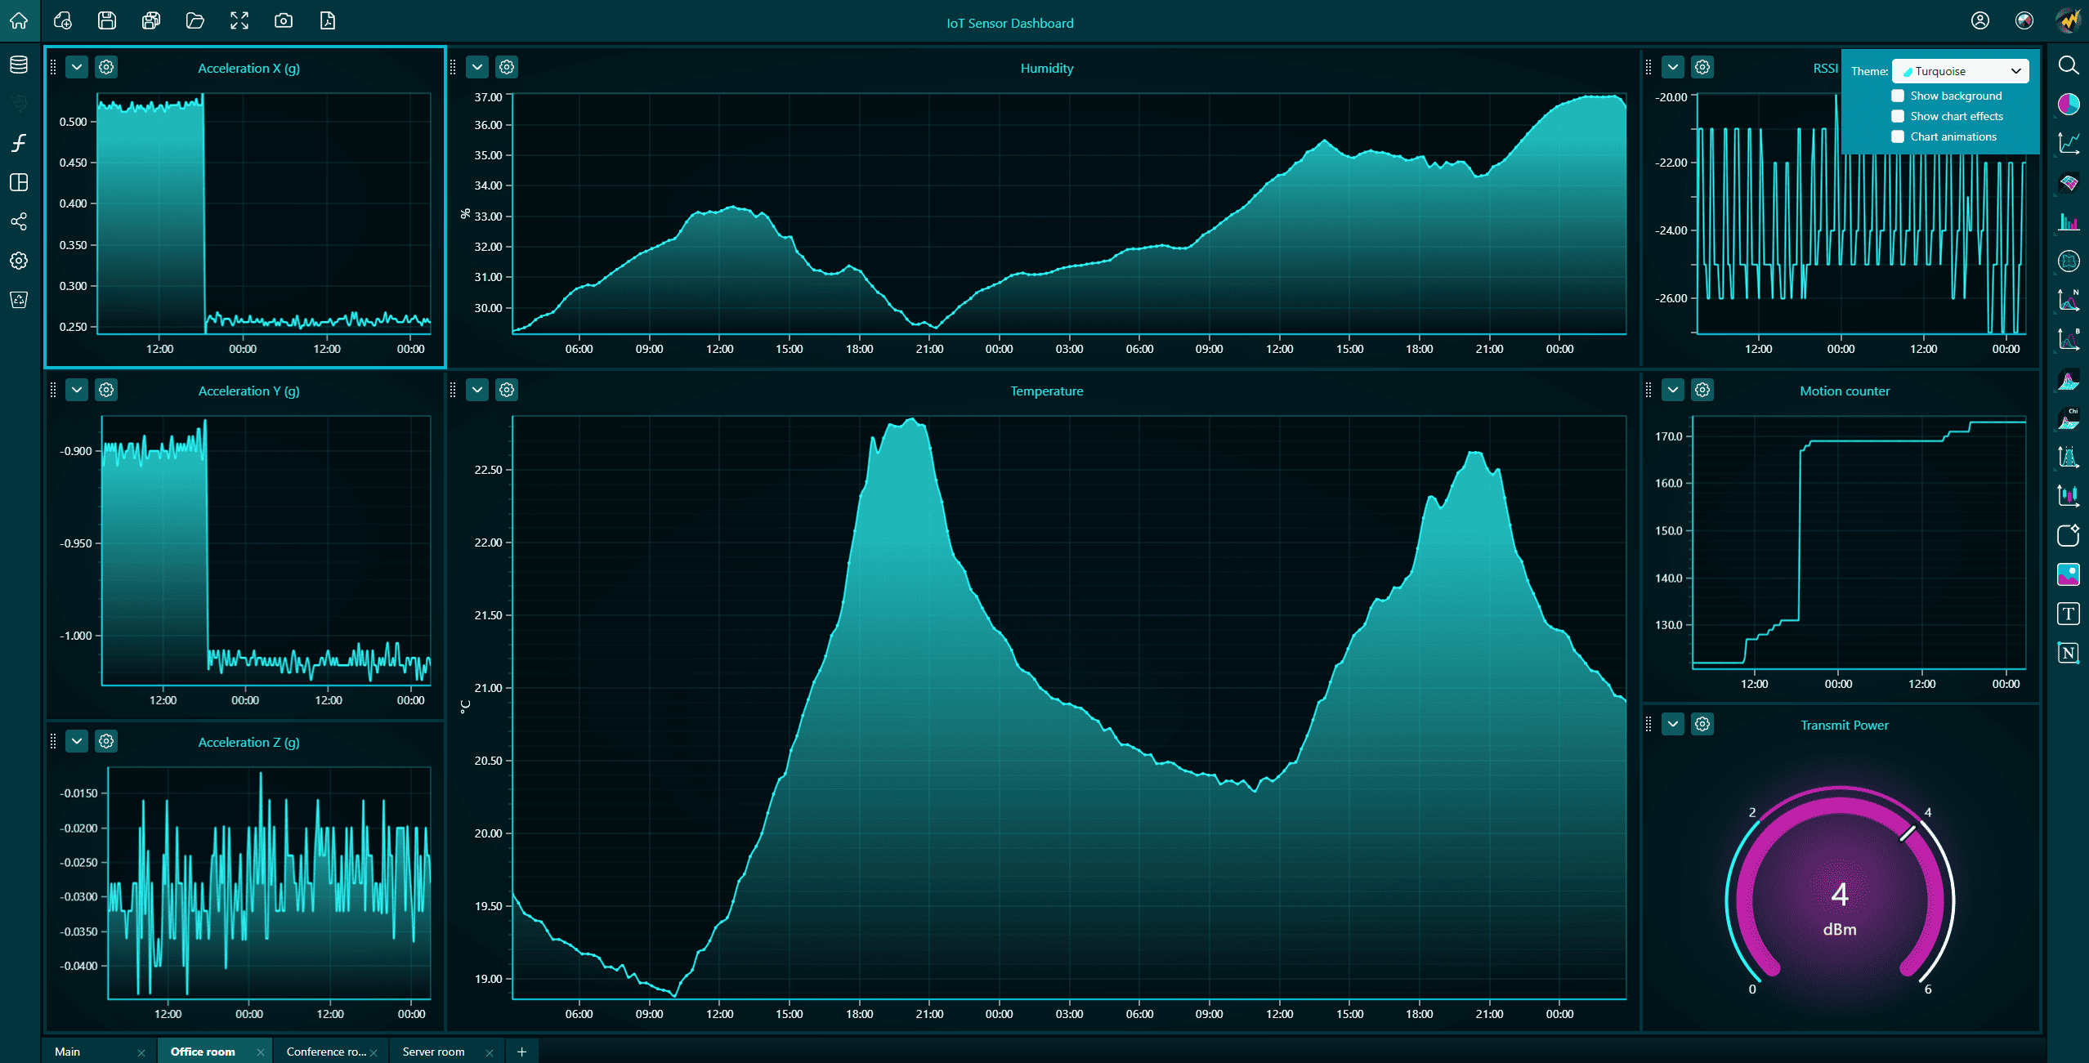2089x1063 pixels.
Task: Click the share icon in sidebar
Action: click(19, 221)
